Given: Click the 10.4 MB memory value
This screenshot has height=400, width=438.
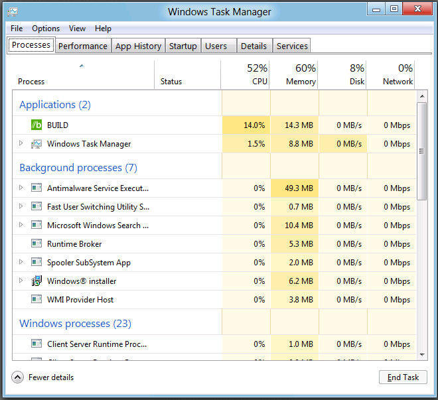Looking at the screenshot, I should point(299,226).
